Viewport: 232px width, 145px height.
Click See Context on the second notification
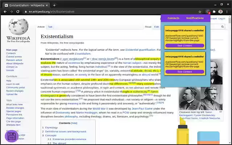(x=185, y=72)
